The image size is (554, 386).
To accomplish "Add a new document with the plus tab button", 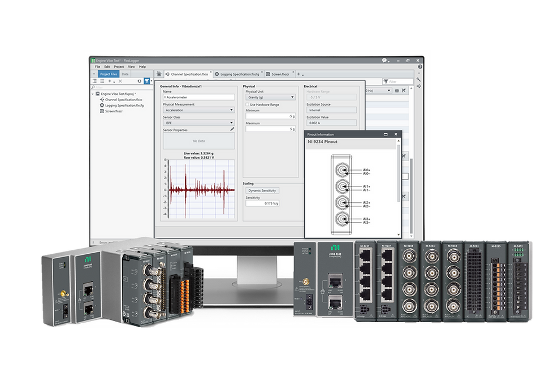I will pos(298,74).
